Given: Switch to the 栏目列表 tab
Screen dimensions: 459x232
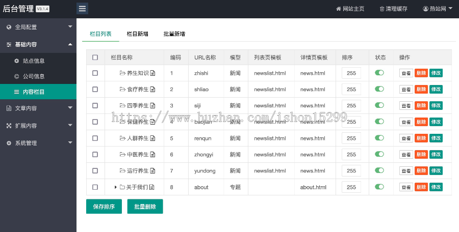Looking at the screenshot, I should coord(100,34).
